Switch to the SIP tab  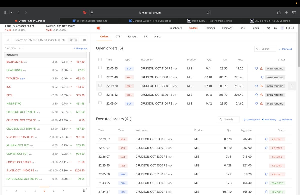145,37
